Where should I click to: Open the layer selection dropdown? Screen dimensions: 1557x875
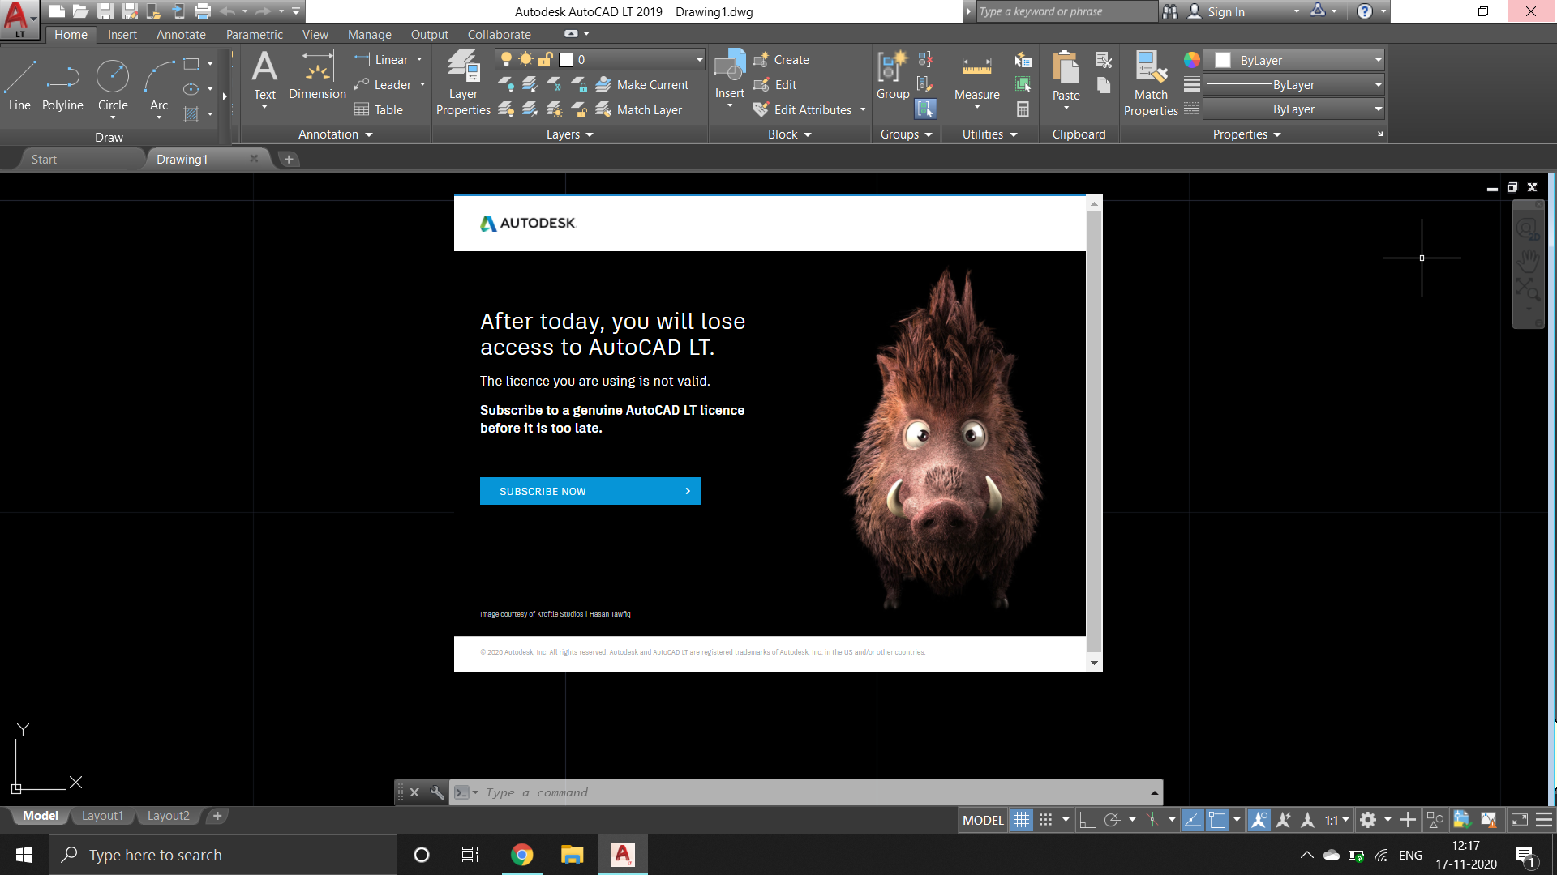(x=600, y=59)
